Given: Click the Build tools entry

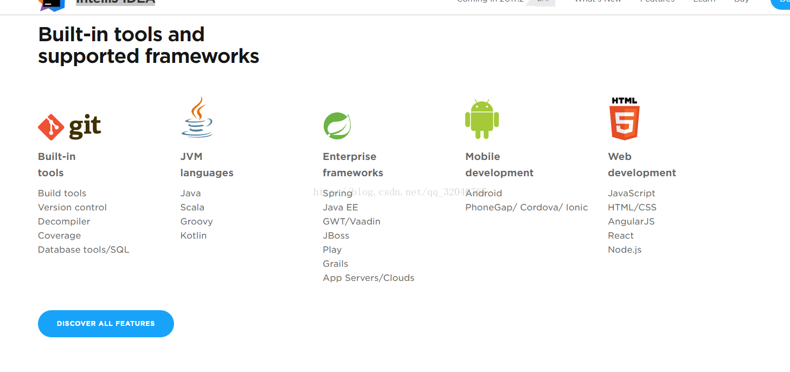Looking at the screenshot, I should 62,193.
